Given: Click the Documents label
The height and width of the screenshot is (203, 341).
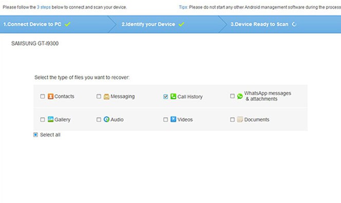Looking at the screenshot, I should (x=257, y=119).
